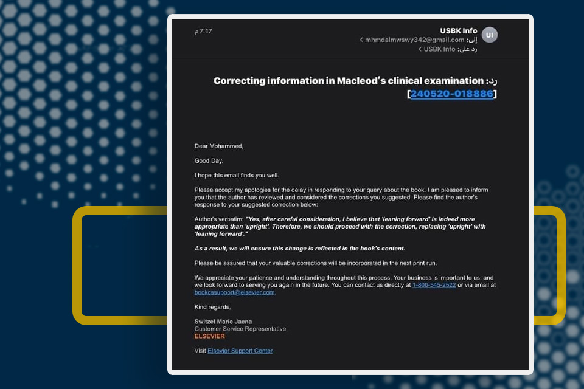Viewport: 584px width, 389px height.
Task: Click the 'Good Day.' line
Action: pyautogui.click(x=209, y=160)
